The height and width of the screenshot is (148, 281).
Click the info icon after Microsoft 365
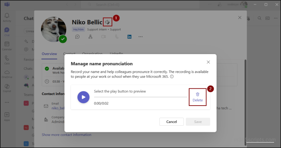point(172,77)
